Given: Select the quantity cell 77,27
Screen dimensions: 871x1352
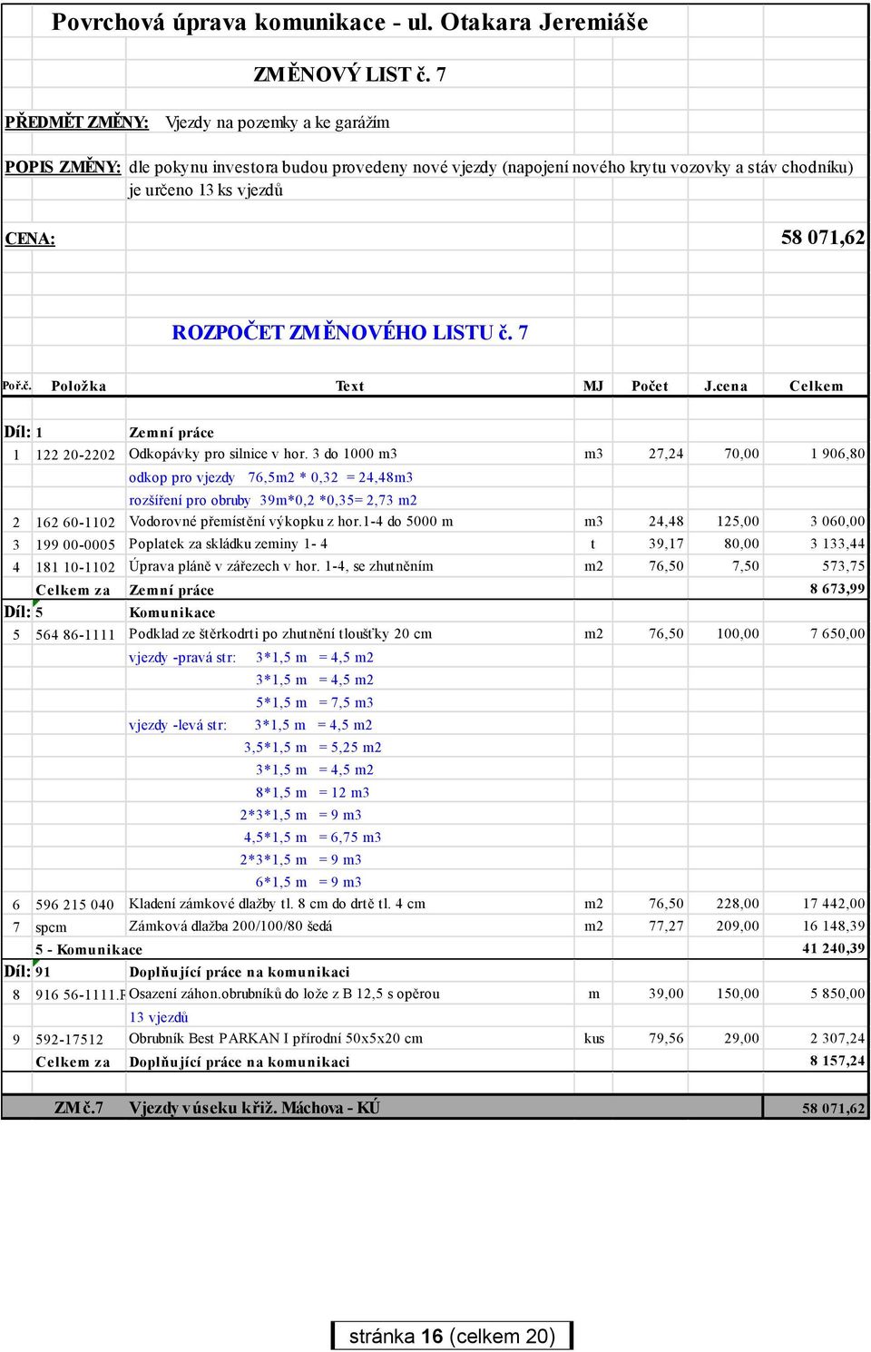Looking at the screenshot, I should coord(666,926).
